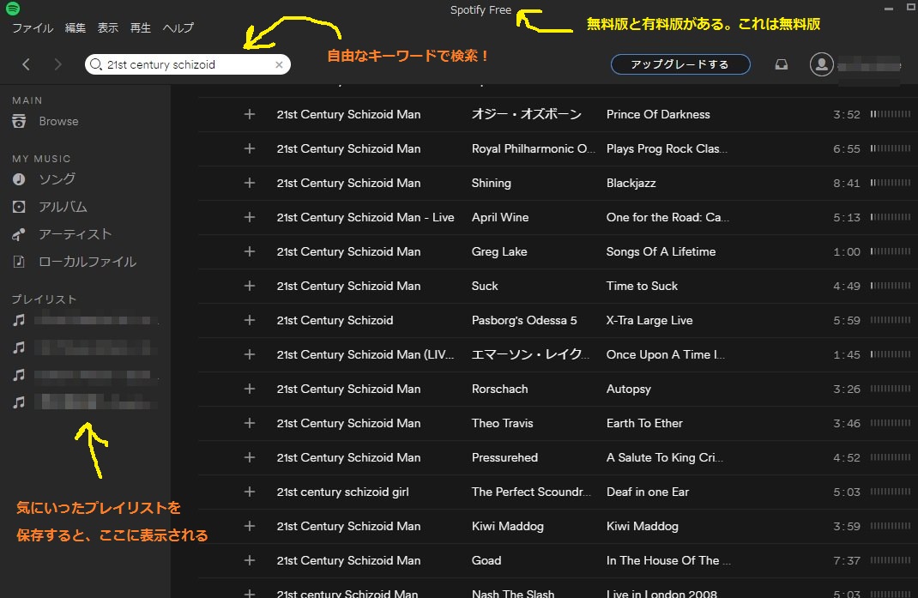Add the April Wine track with plus
This screenshot has height=598, width=918.
(250, 217)
